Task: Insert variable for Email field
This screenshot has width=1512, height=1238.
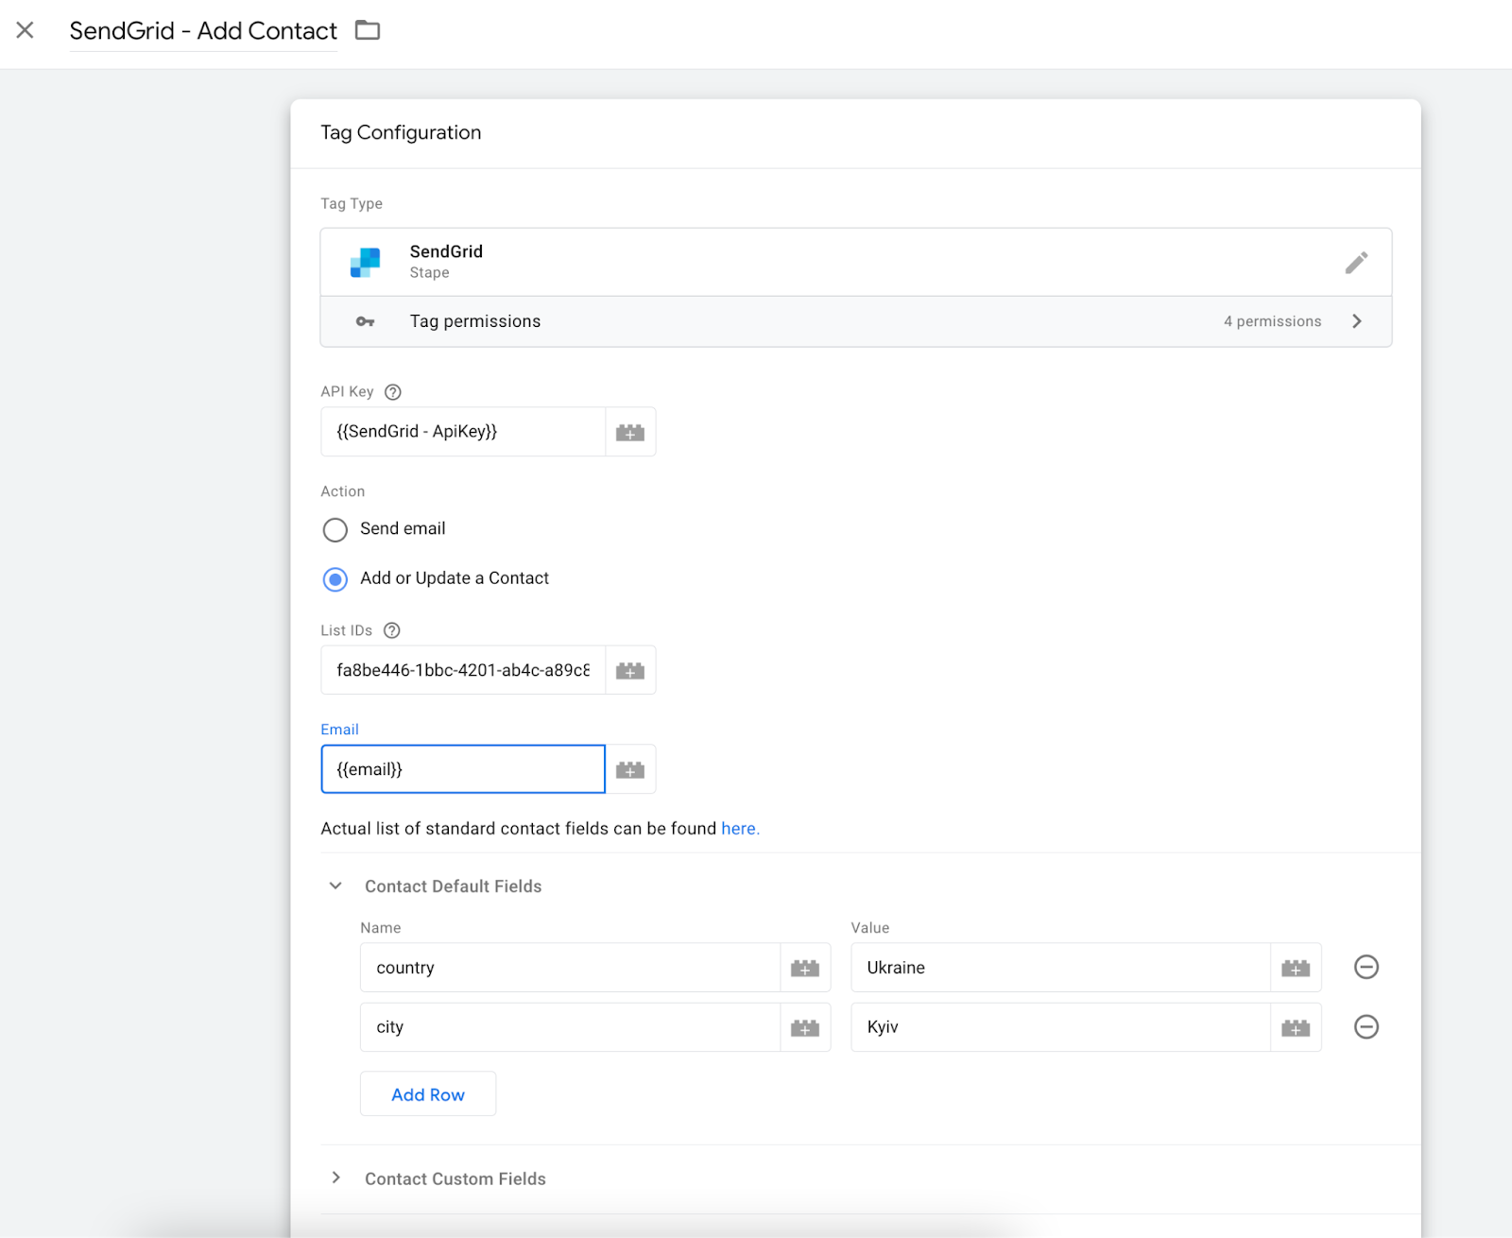Action: coord(630,769)
